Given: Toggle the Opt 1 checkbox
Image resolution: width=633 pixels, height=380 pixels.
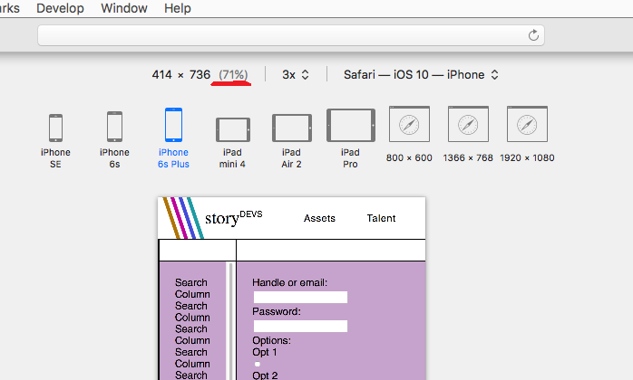Looking at the screenshot, I should 257,364.
